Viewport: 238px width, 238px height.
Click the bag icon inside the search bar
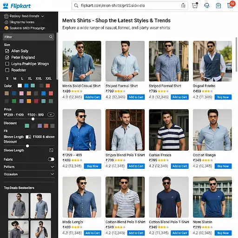[183, 6]
